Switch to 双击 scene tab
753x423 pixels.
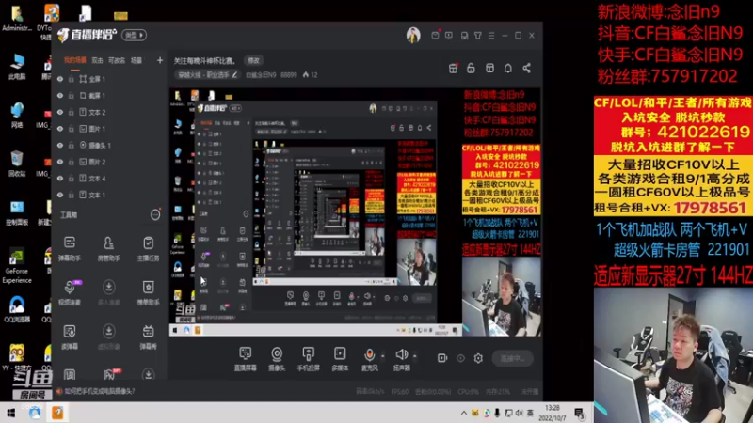tap(98, 60)
